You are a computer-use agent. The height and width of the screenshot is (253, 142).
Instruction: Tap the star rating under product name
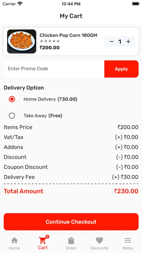50,41
